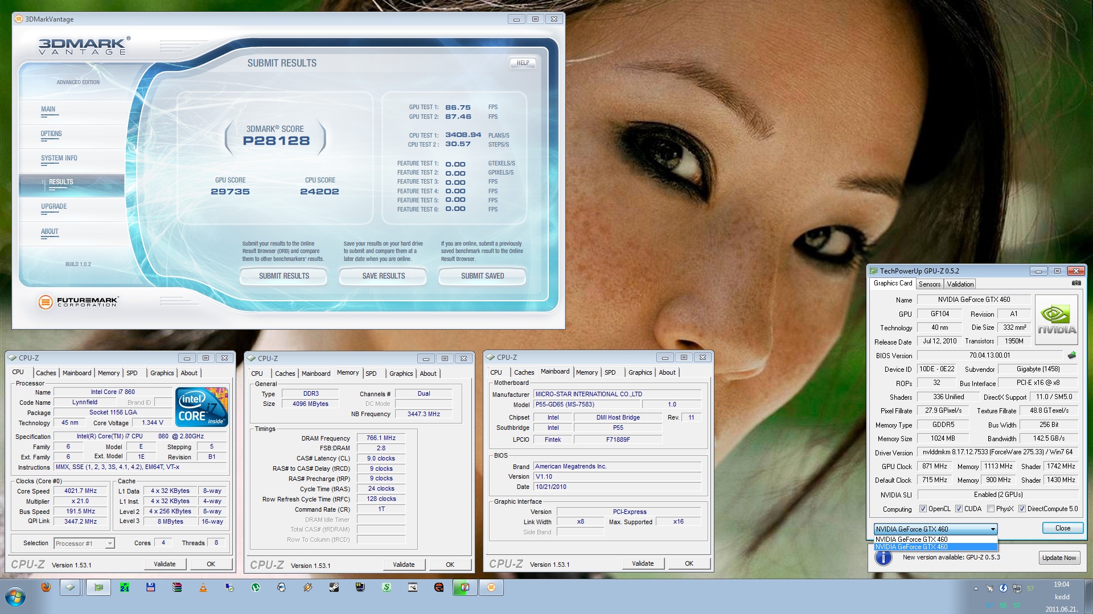Click the NVIDIA logo in GPU-Z
The height and width of the screenshot is (614, 1093).
coord(1057,320)
